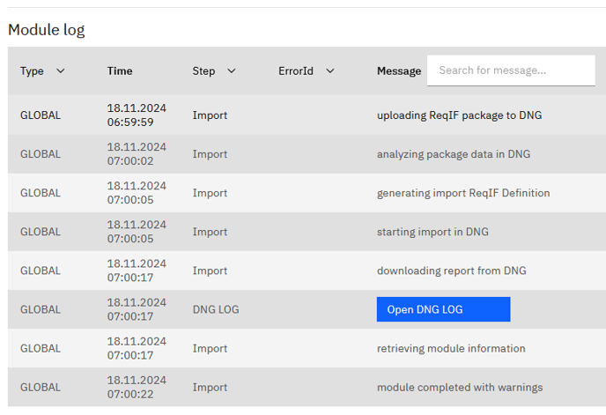Expand the Type column filter dropdown
606x415 pixels.
(x=60, y=71)
